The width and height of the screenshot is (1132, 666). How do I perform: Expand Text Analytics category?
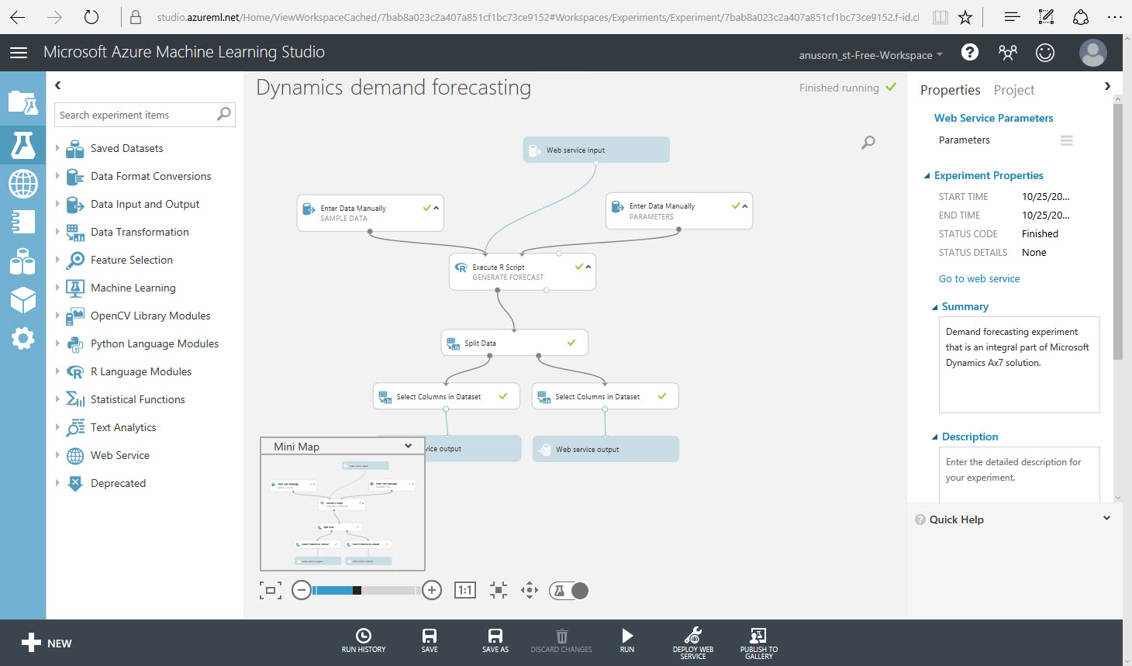pyautogui.click(x=57, y=426)
